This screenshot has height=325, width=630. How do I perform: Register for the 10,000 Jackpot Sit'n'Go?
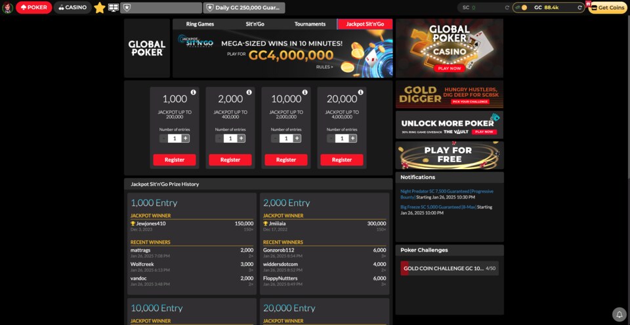pos(286,160)
